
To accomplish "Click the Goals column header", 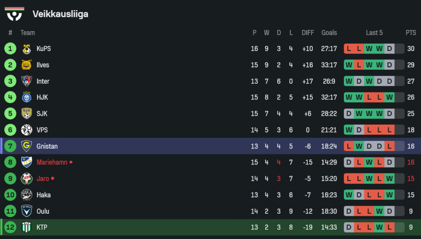I will click(x=329, y=33).
